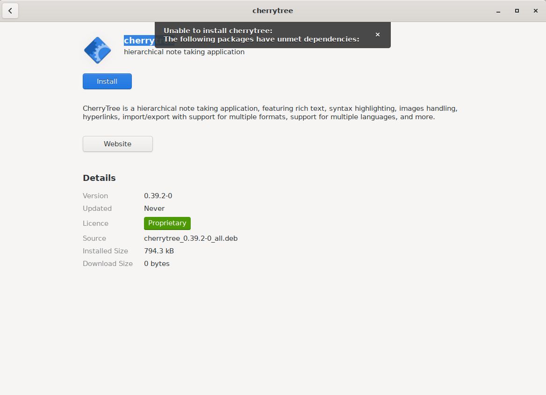
Task: Click the Licence row label
Action: tap(95, 223)
